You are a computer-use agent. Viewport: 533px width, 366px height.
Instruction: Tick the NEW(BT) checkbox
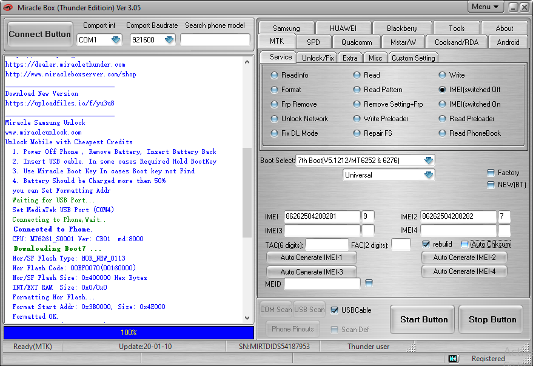(x=491, y=185)
